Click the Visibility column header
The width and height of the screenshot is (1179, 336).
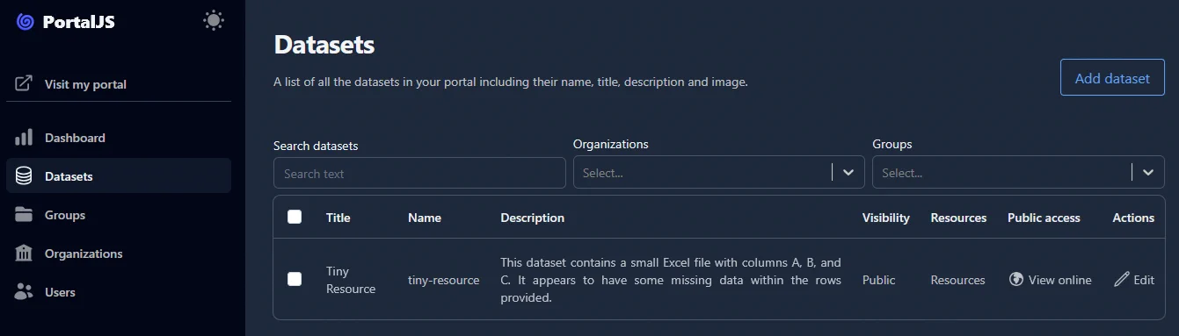tap(886, 218)
